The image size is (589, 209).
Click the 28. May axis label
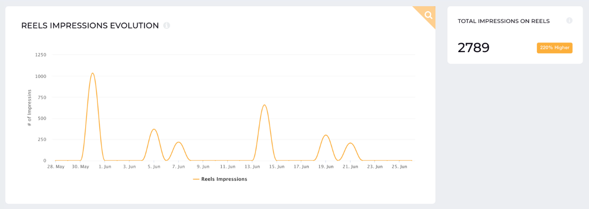[56, 167]
